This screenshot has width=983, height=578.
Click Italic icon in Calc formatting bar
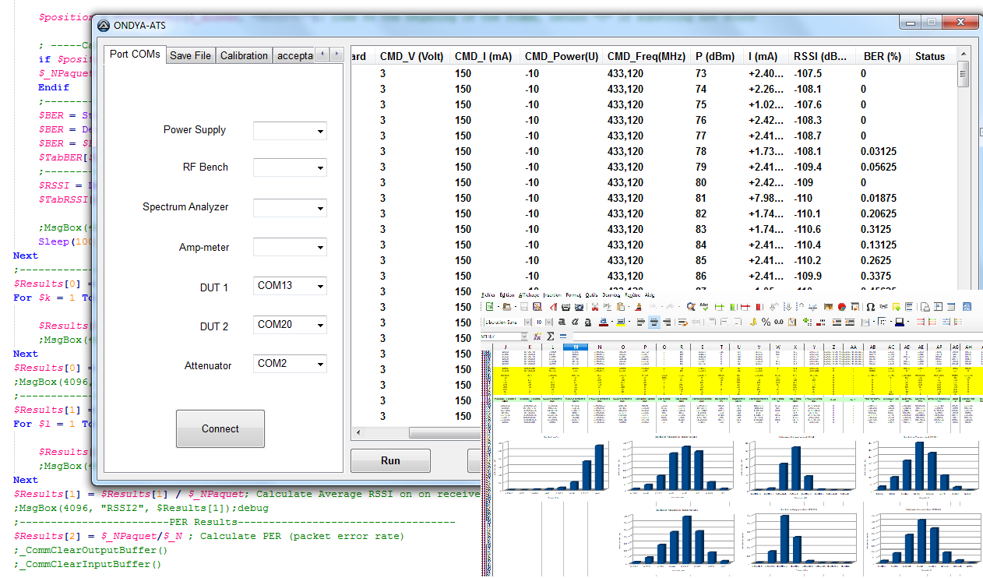coord(575,322)
